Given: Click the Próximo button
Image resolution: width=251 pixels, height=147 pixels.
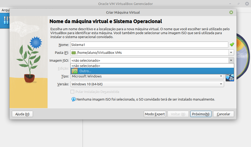Looking at the screenshot, I should click(201, 114).
